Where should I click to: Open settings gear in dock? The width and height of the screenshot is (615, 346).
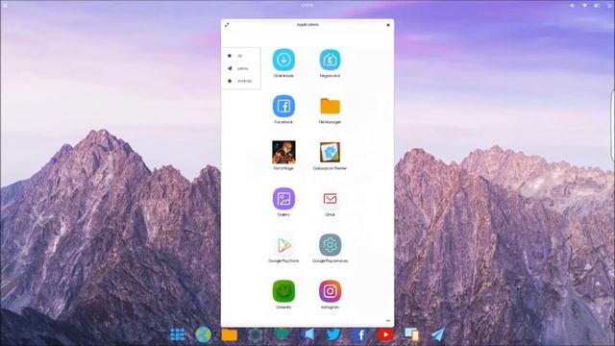255,334
